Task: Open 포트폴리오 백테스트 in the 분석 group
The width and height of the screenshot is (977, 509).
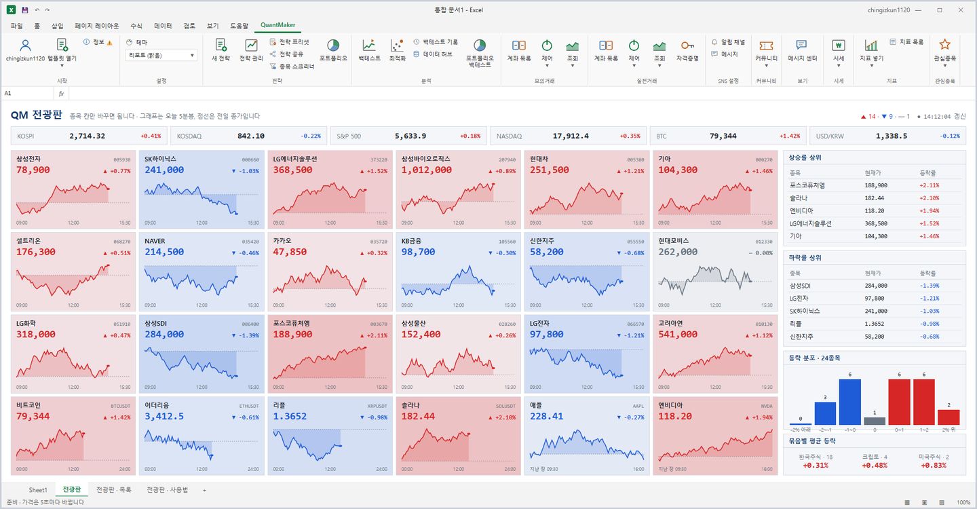Action: coord(480,53)
